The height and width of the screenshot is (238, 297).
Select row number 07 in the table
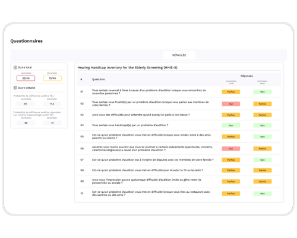(82, 159)
